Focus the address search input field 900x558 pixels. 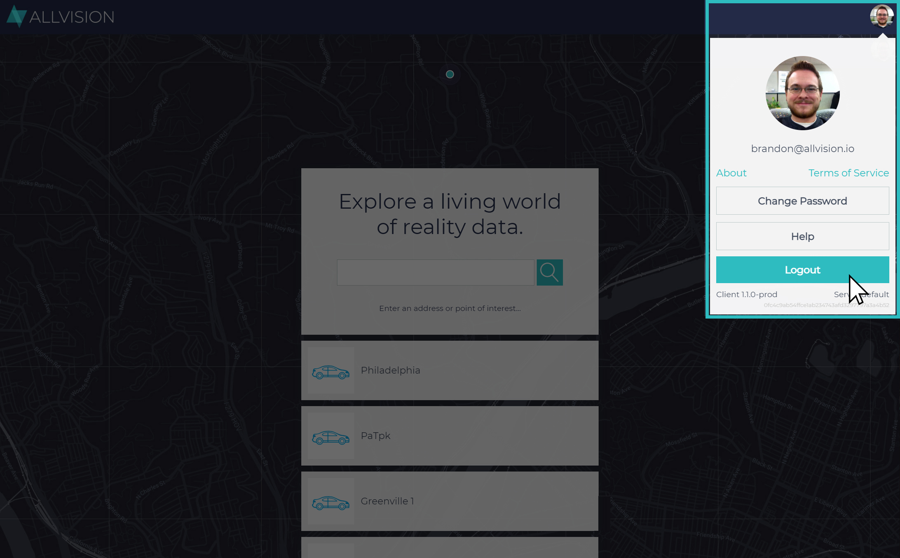[x=435, y=272]
